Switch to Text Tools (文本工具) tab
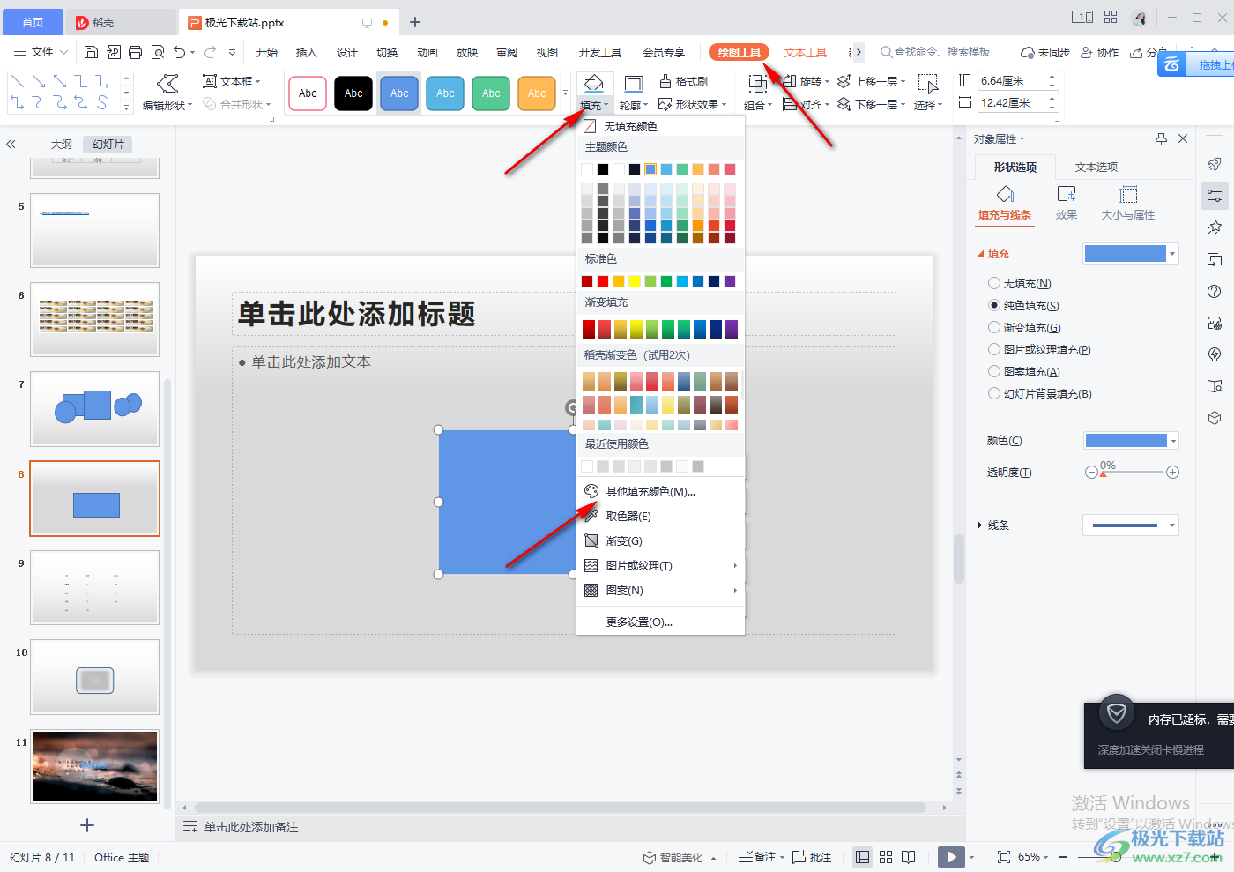The image size is (1234, 872). [x=806, y=53]
